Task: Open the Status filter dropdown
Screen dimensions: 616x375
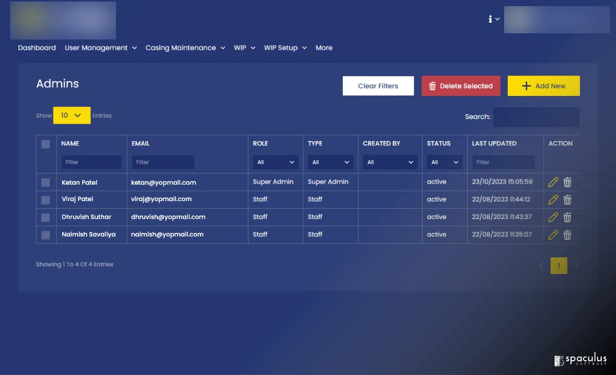Action: click(x=444, y=162)
